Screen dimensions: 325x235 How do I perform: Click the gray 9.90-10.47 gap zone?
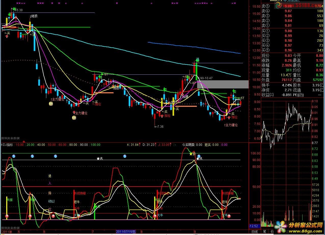[x=222, y=84]
